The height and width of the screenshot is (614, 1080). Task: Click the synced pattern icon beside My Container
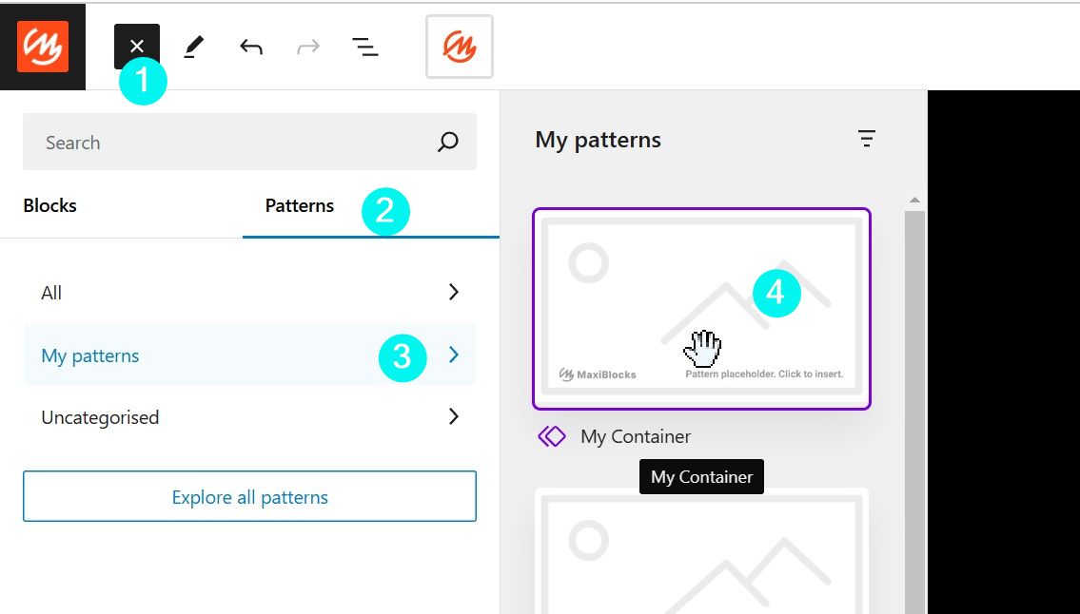[552, 436]
